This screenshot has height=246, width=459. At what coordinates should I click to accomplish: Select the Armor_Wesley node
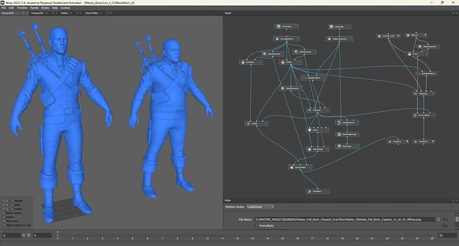click(x=424, y=115)
